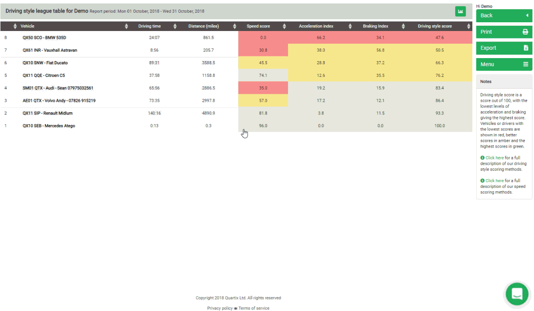Sort table by Distance (miles) column header
Screen dimensions: 534x311
tap(204, 26)
